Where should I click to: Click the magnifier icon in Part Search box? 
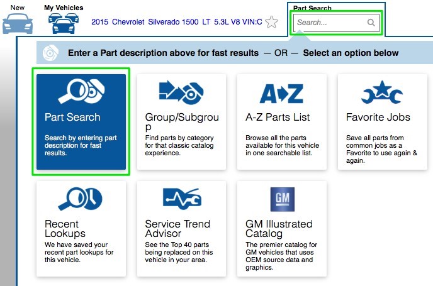tap(371, 23)
